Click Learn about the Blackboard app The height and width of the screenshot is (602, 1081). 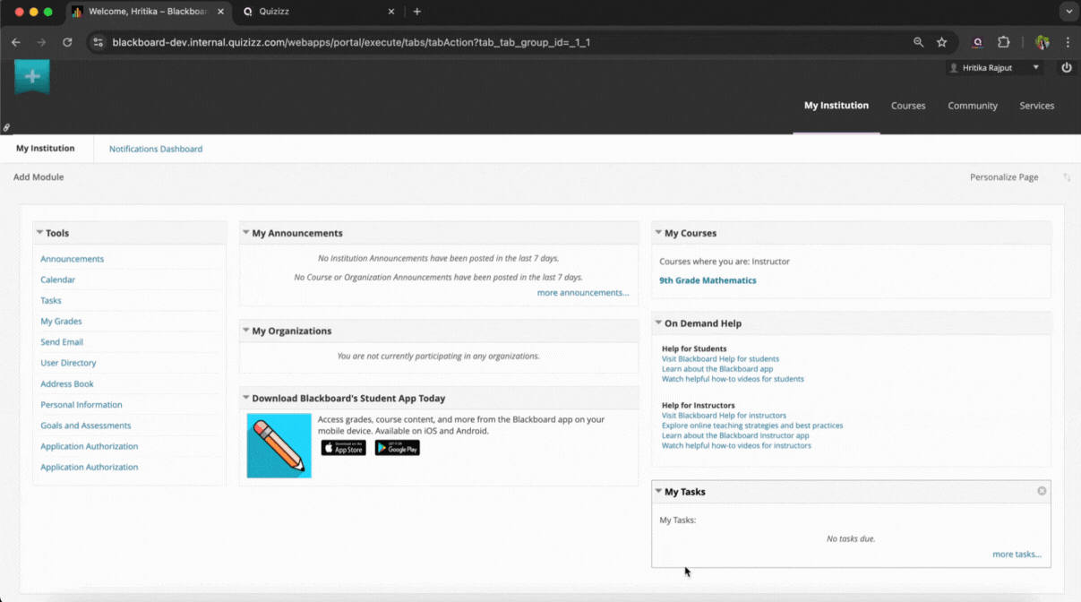point(717,369)
